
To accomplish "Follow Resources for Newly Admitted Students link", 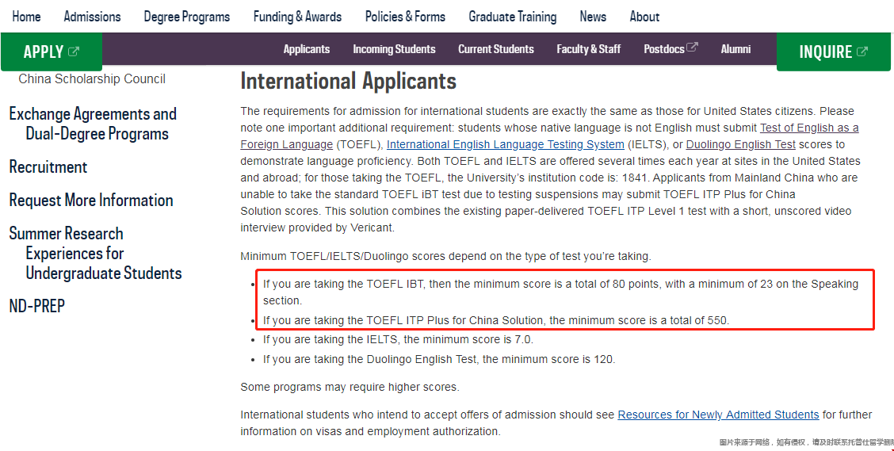I will tap(718, 415).
